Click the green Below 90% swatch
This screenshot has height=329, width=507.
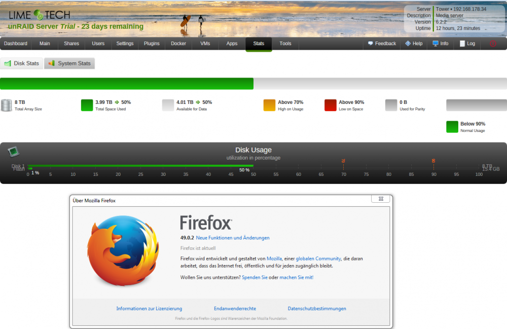point(452,127)
